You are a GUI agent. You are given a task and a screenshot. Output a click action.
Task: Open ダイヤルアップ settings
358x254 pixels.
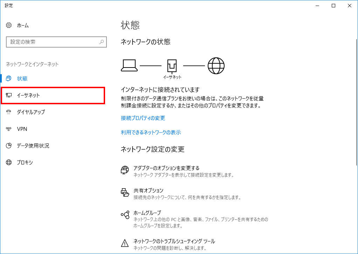click(x=53, y=112)
